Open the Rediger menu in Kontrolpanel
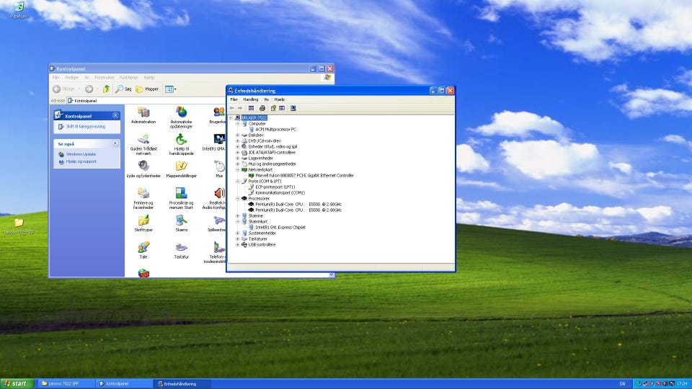This screenshot has height=389, width=692. pyautogui.click(x=71, y=78)
